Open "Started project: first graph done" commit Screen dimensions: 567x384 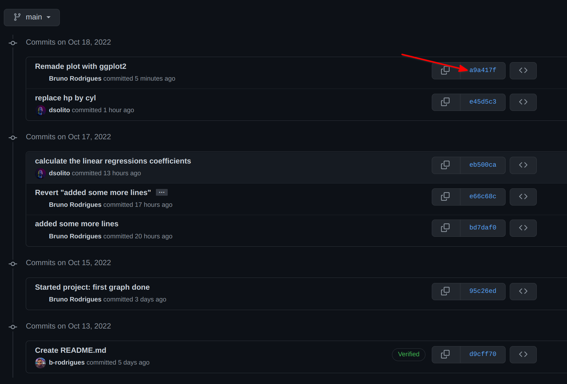coord(92,287)
